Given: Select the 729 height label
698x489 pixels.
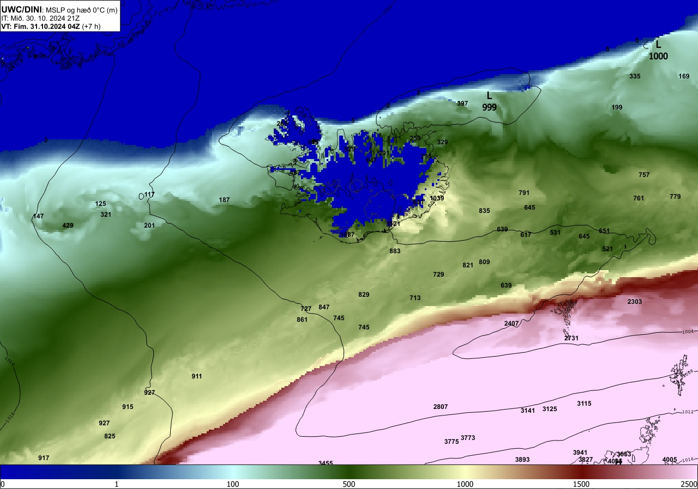Looking at the screenshot, I should tap(438, 274).
